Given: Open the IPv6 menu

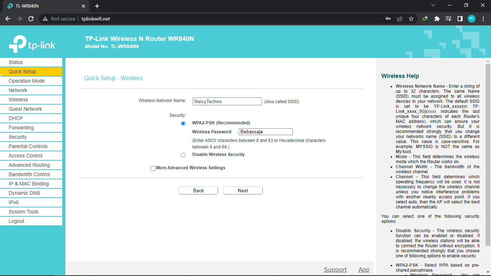Looking at the screenshot, I should [31, 202].
